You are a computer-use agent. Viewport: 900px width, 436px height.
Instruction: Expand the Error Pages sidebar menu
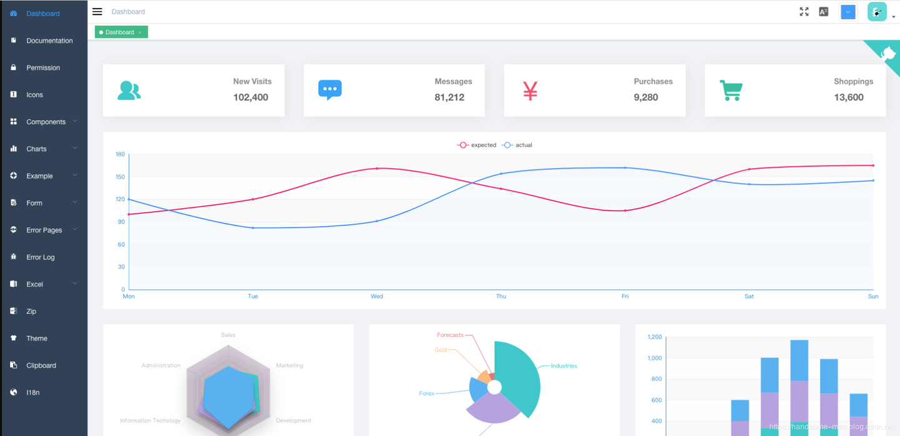coord(44,230)
